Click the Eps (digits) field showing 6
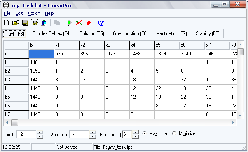248x152 pixels. [127, 134]
